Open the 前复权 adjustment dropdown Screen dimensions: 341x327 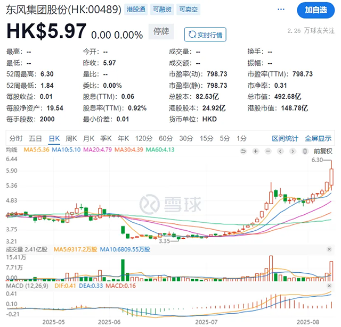pyautogui.click(x=323, y=151)
